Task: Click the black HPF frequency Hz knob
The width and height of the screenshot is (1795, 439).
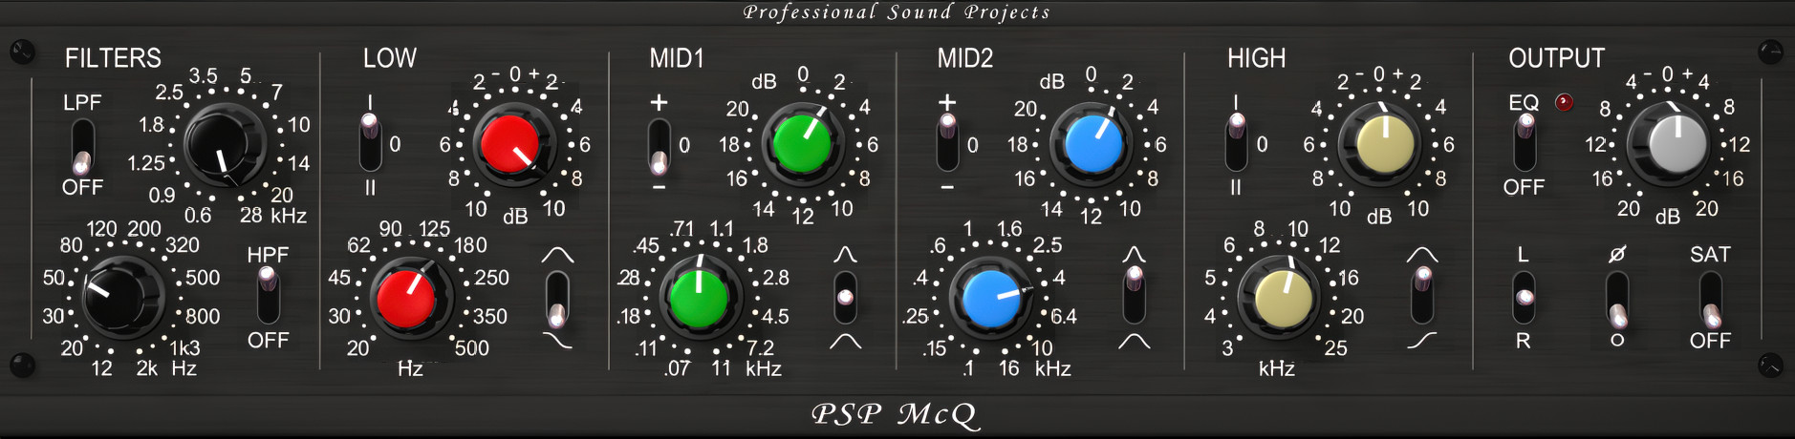Action: [123, 296]
